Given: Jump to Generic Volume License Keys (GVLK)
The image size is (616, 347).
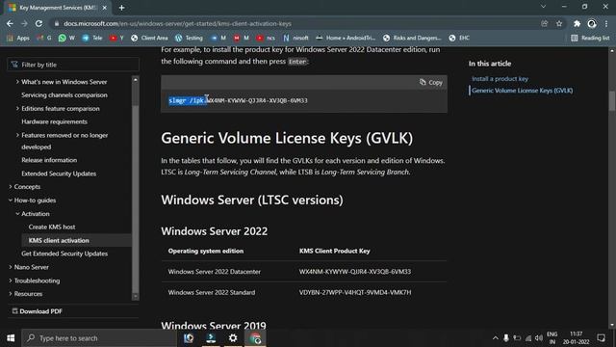Looking at the screenshot, I should [x=522, y=91].
